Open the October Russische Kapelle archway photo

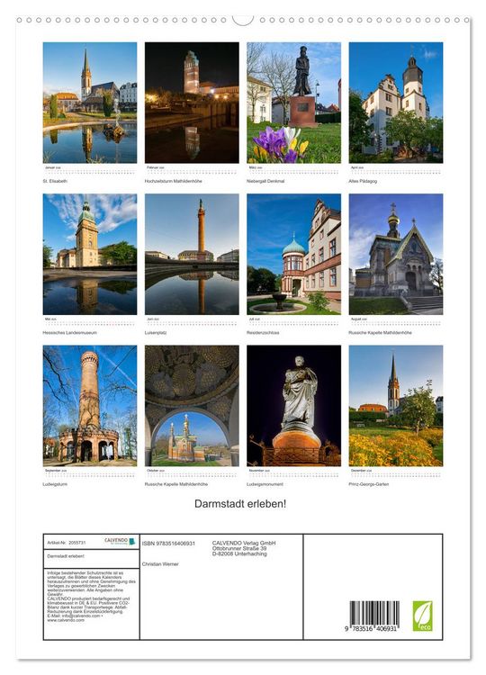point(192,406)
